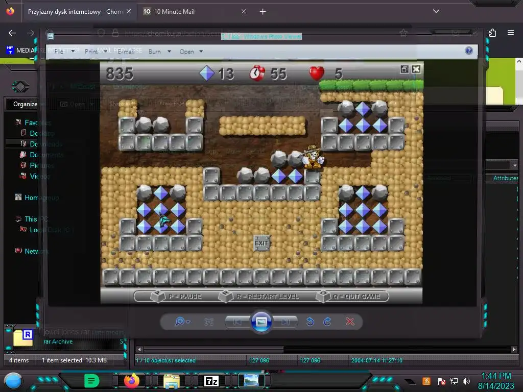Rotate the image counterclockwise
This screenshot has height=392, width=523.
click(x=310, y=322)
